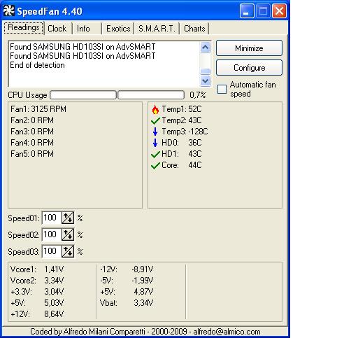Click the flame icon next to Temp1
The image size is (358, 338).
coord(155,109)
